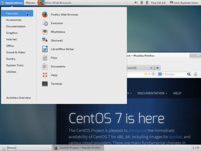Image resolution: width=201 pixels, height=151 pixels.
Task: Follow the 'announce' link
Action: coord(138,131)
